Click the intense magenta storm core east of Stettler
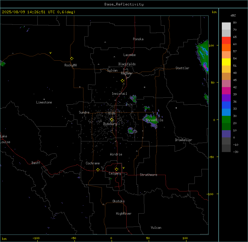 205,66
